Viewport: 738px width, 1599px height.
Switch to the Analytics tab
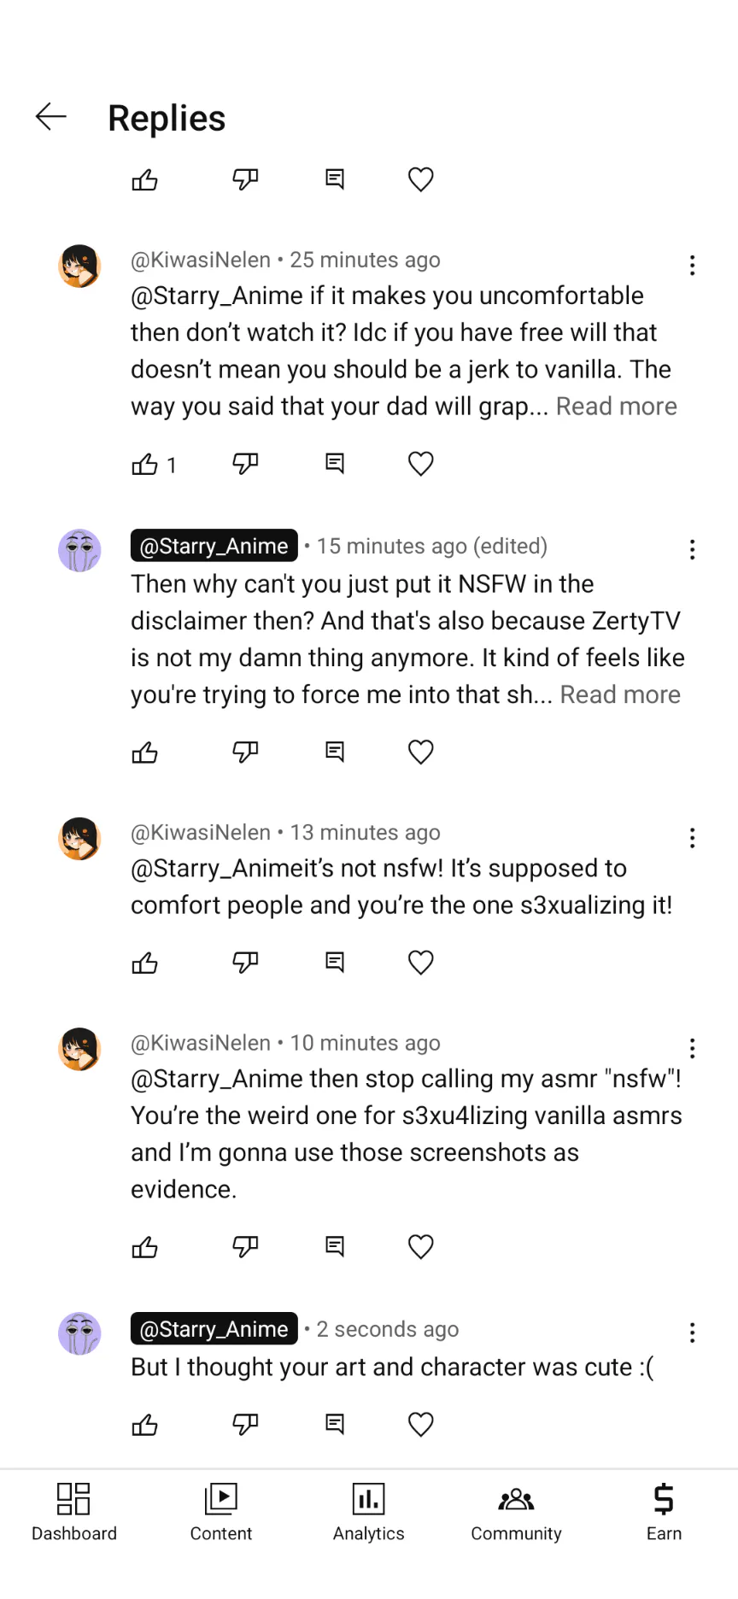[369, 1512]
